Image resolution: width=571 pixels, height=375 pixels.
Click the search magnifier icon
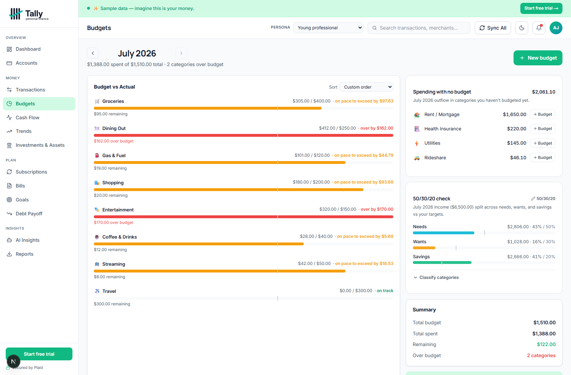pos(374,28)
